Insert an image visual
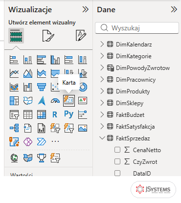 tap(83, 128)
